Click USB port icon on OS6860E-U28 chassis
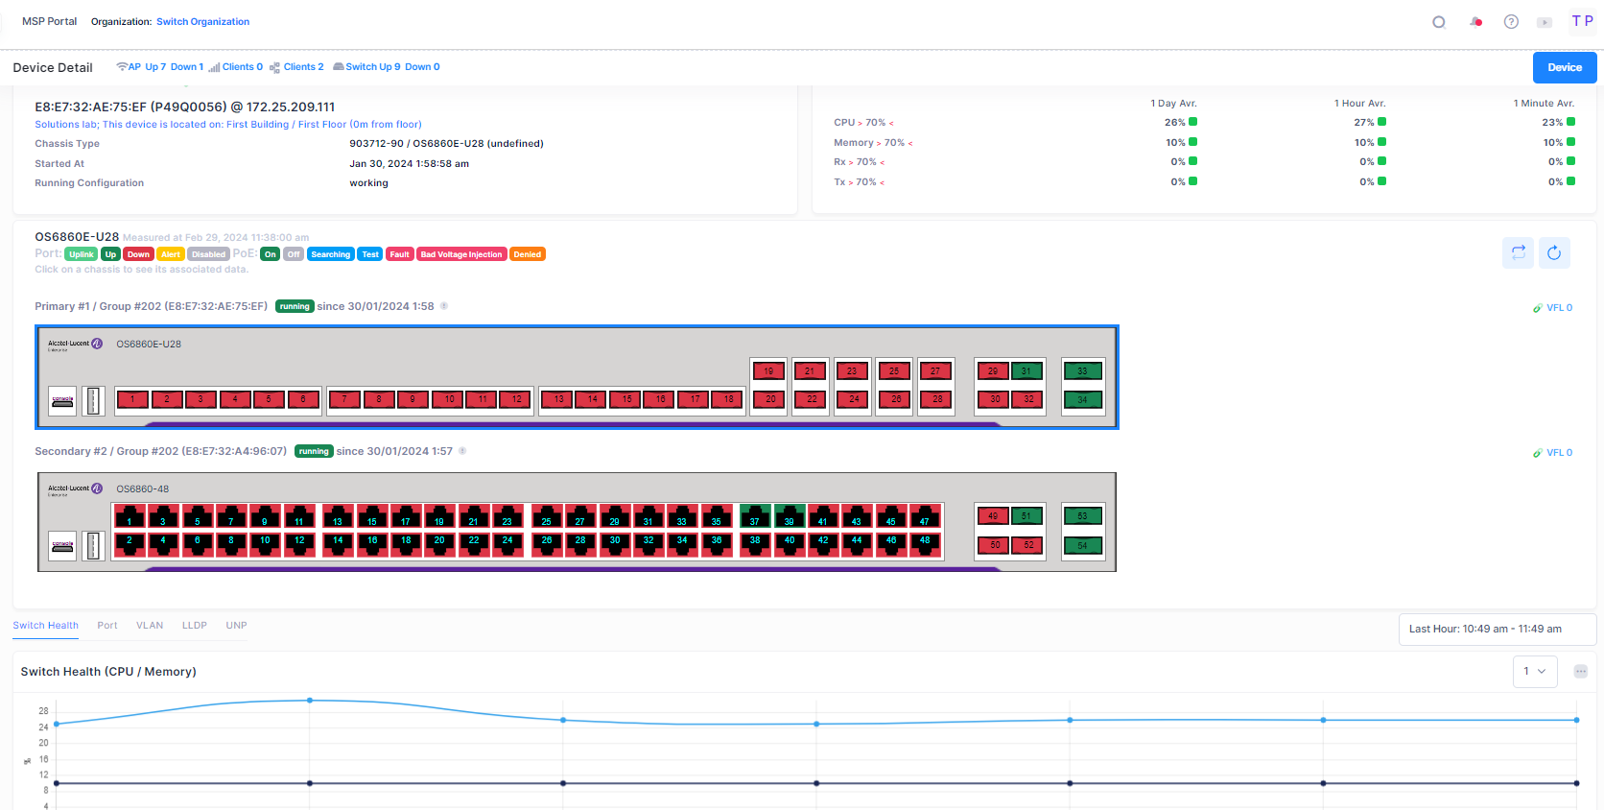This screenshot has width=1604, height=810. coord(93,401)
